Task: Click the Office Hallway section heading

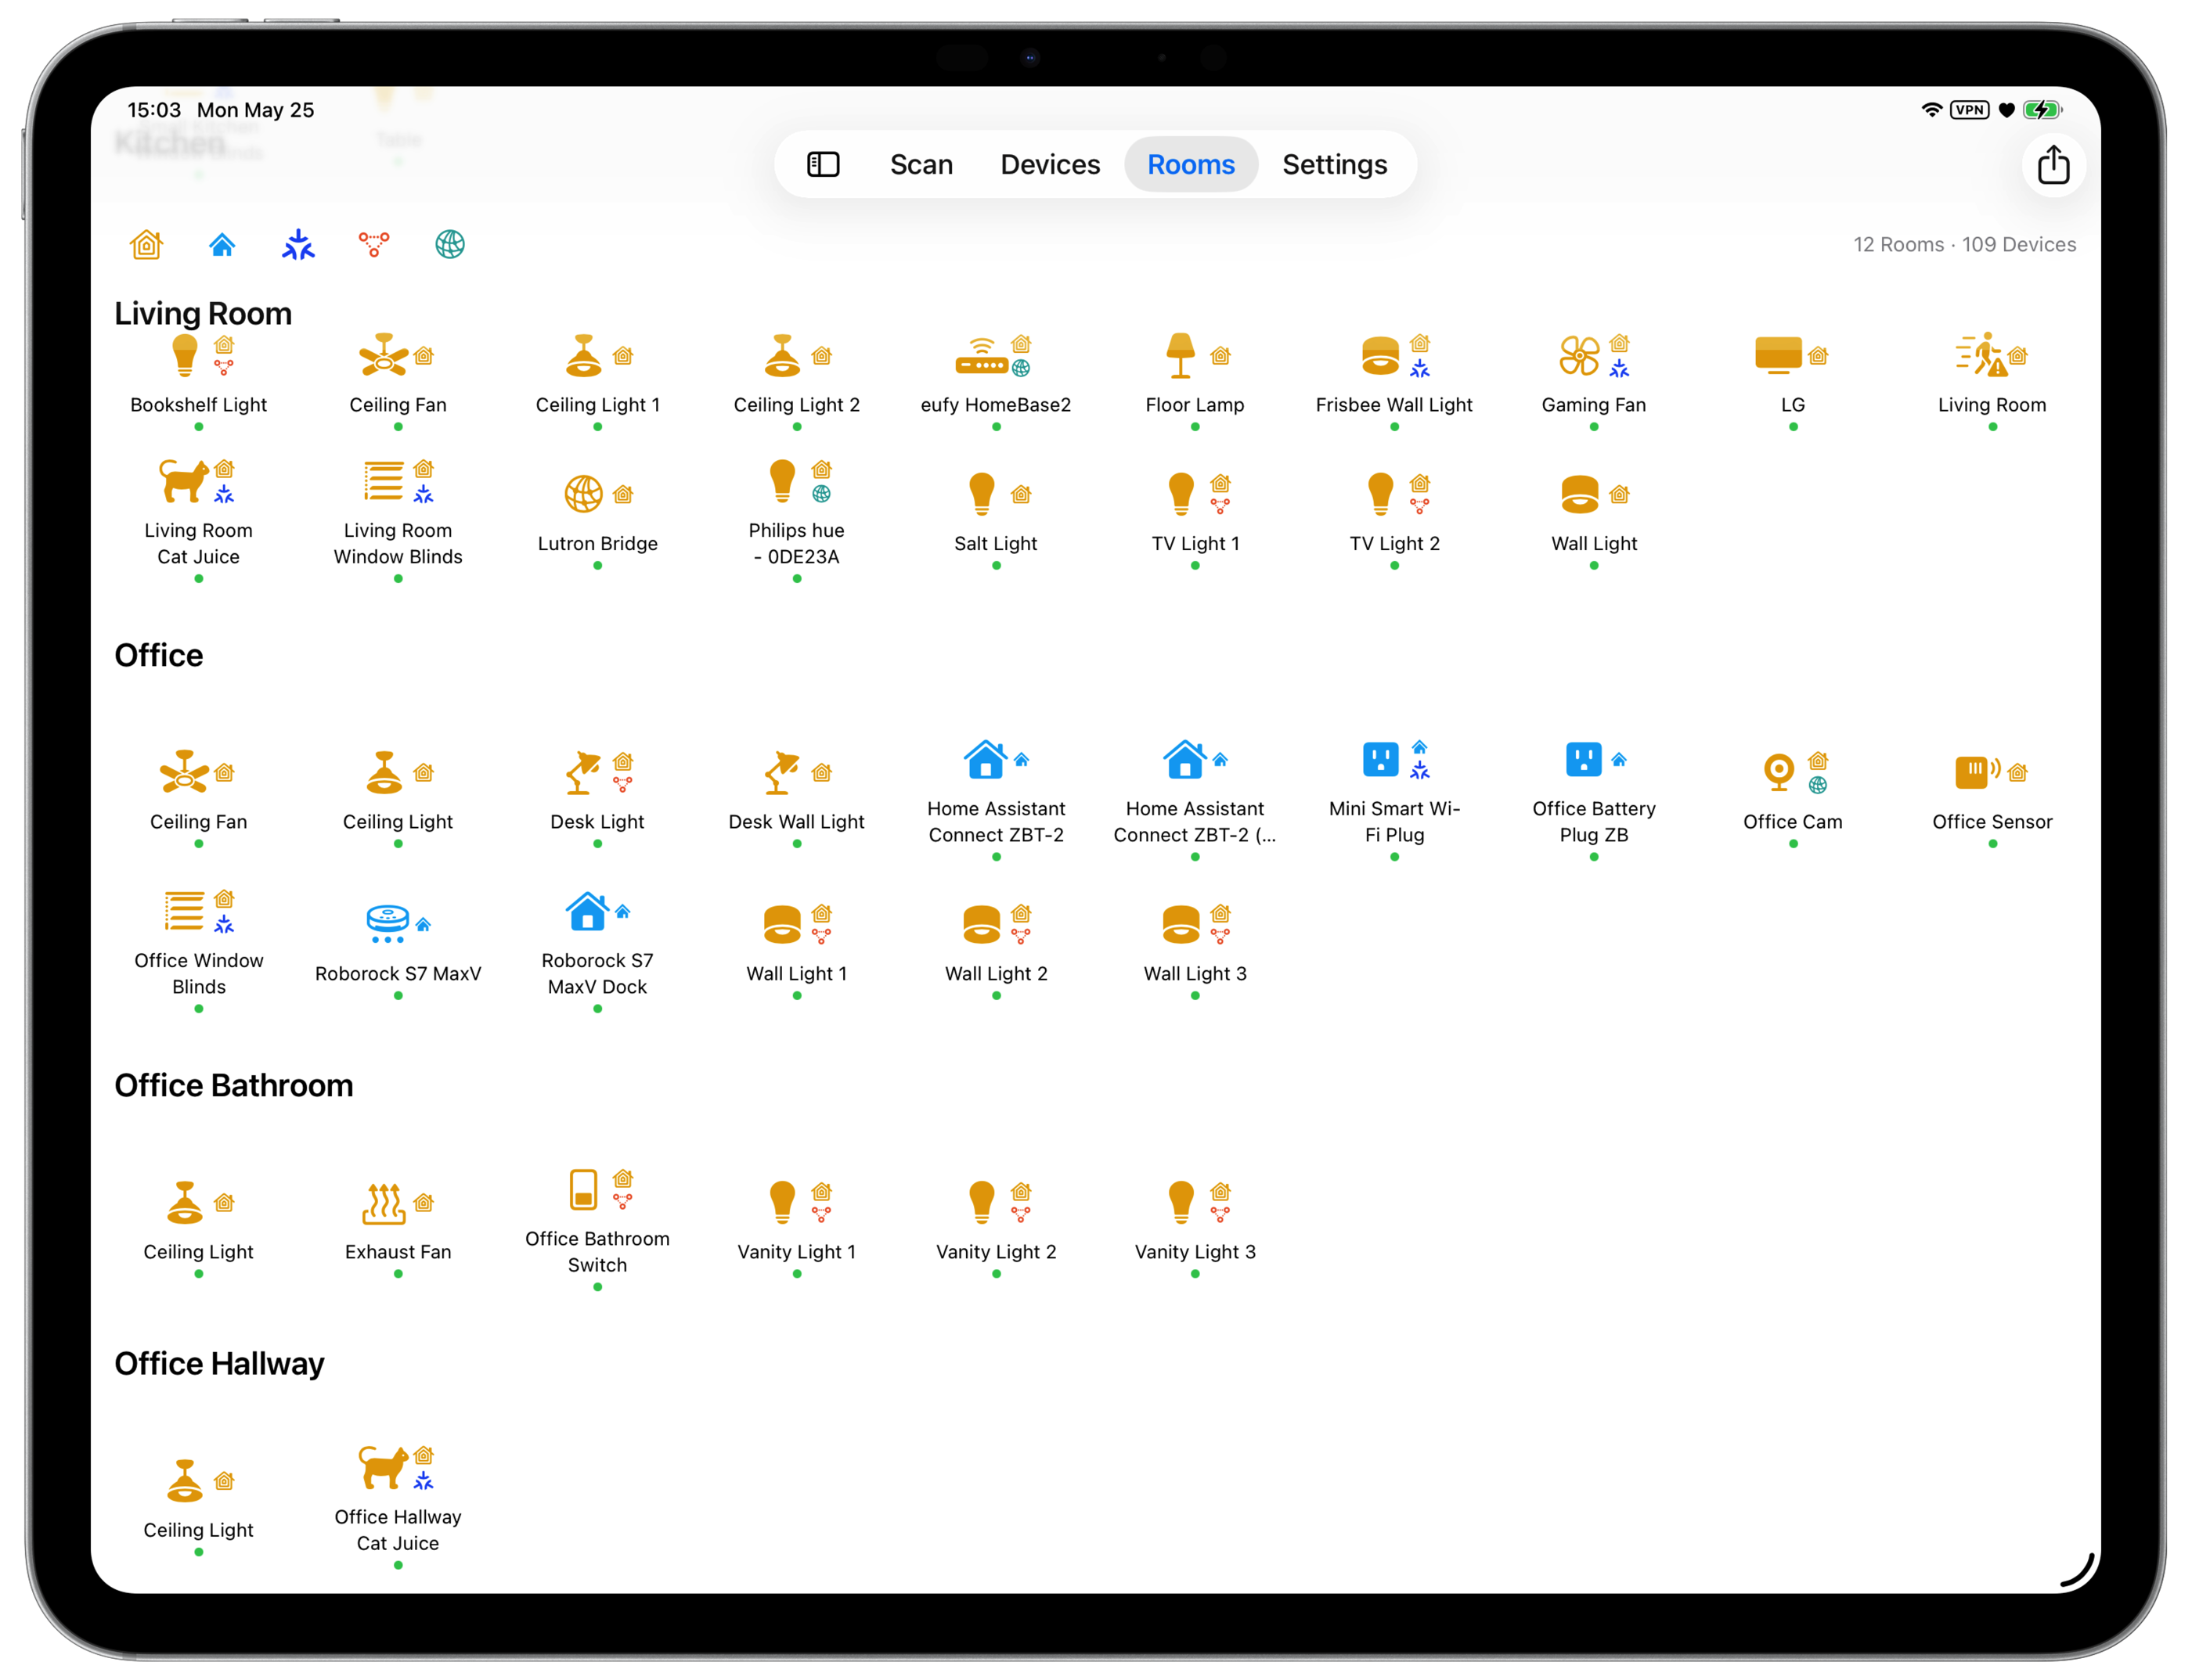Action: 219,1363
